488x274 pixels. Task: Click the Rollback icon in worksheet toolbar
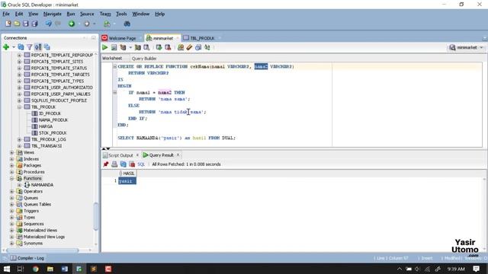click(168, 47)
